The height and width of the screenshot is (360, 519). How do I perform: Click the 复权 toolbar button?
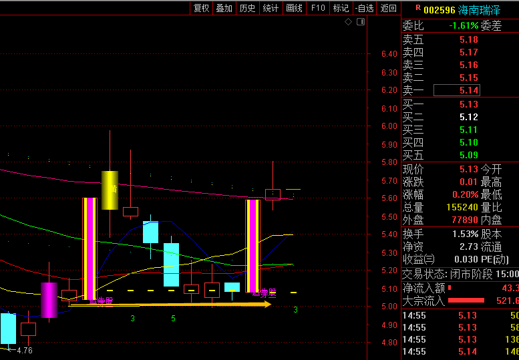point(201,8)
